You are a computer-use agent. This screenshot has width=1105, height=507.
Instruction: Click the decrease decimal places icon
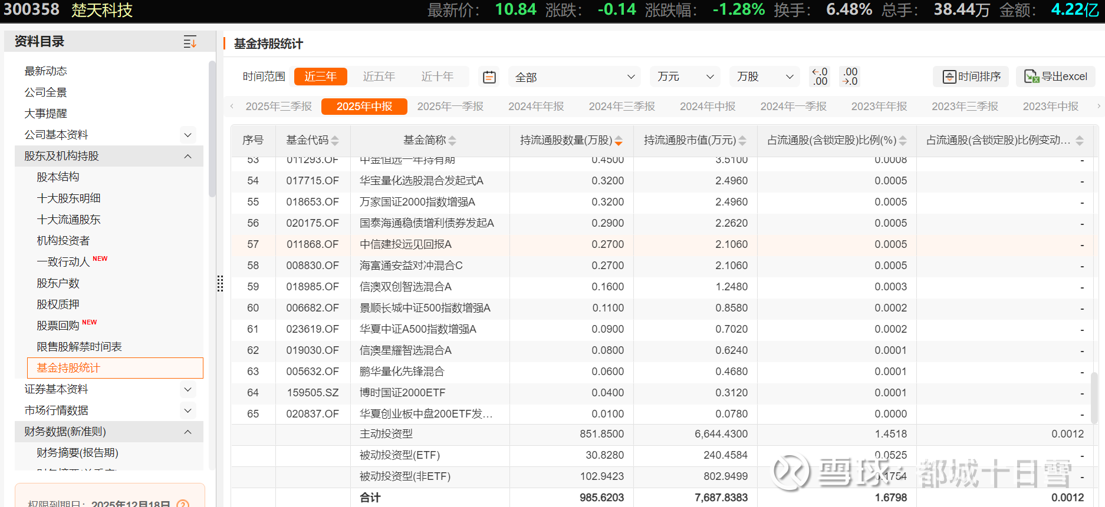850,77
